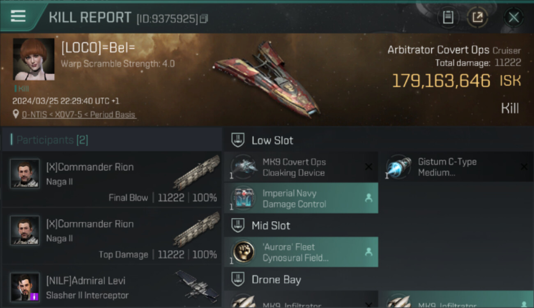Open the clipboard report icon
The height and width of the screenshot is (308, 534).
(448, 17)
